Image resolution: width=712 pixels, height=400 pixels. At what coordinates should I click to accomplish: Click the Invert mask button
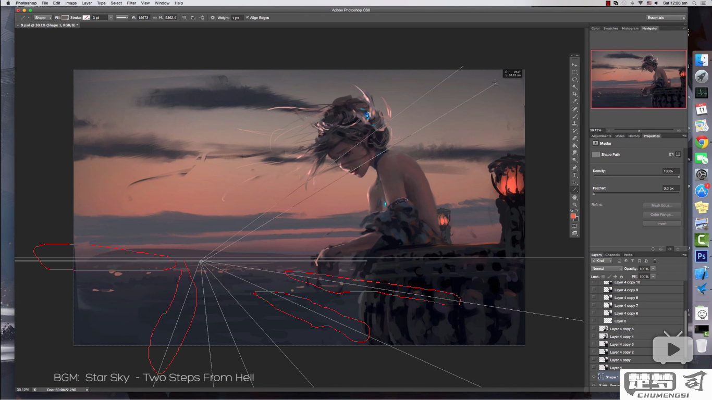662,223
